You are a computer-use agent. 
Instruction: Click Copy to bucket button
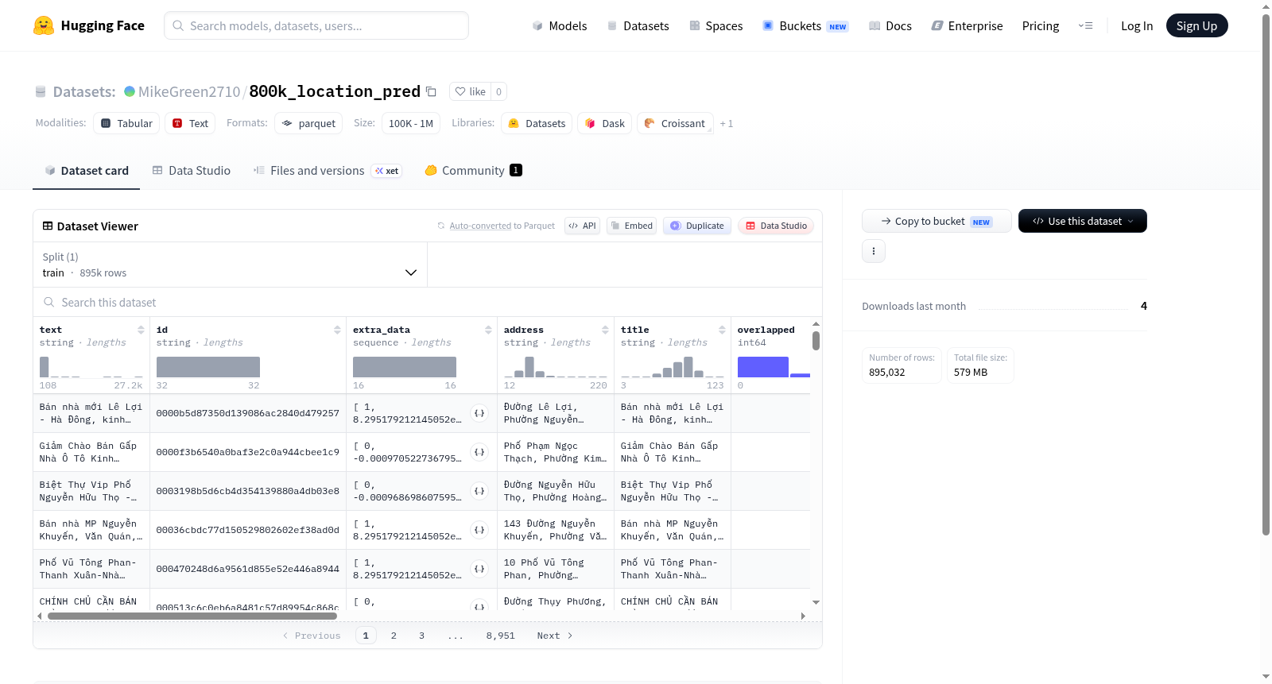pyautogui.click(x=937, y=221)
